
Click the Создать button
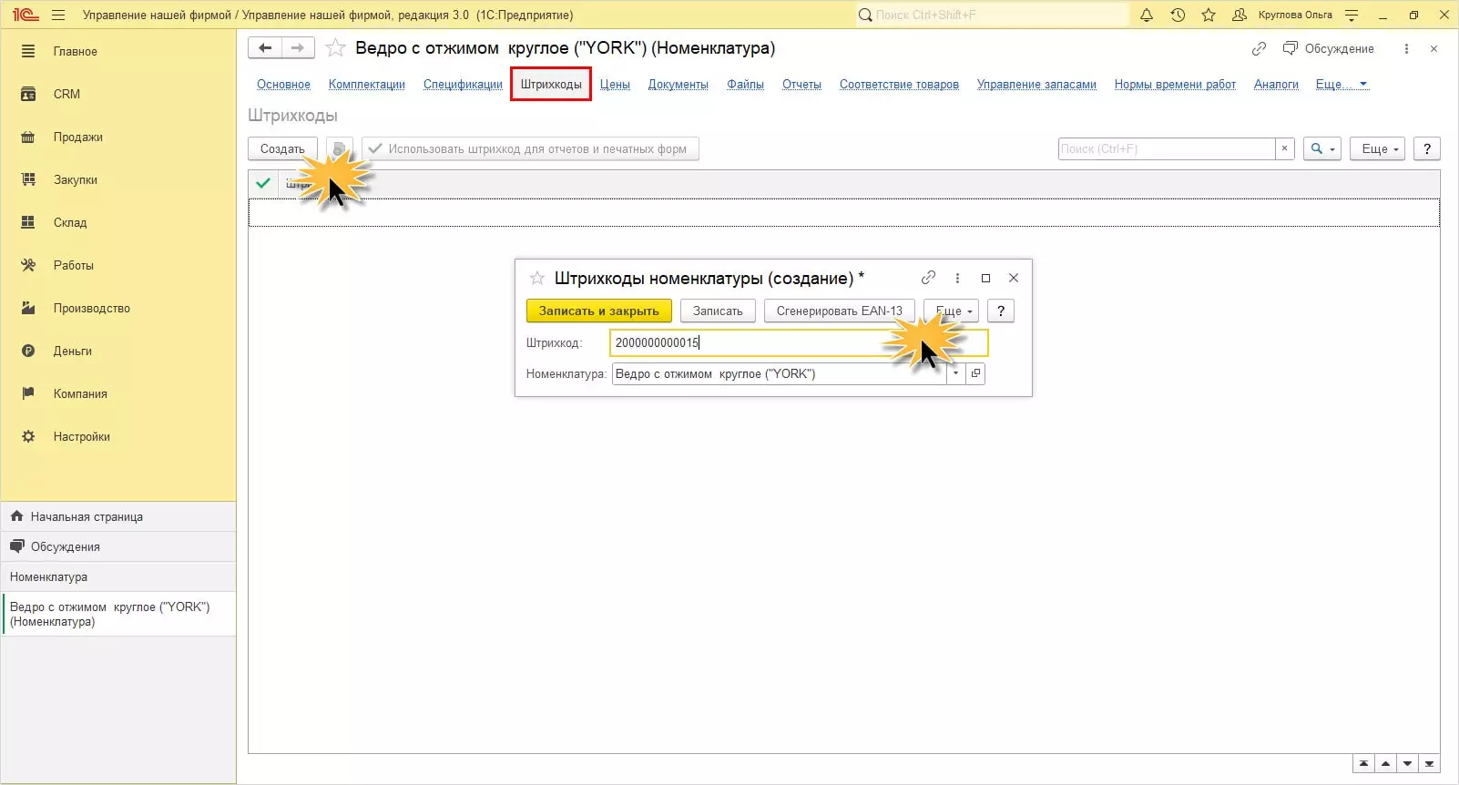point(282,149)
